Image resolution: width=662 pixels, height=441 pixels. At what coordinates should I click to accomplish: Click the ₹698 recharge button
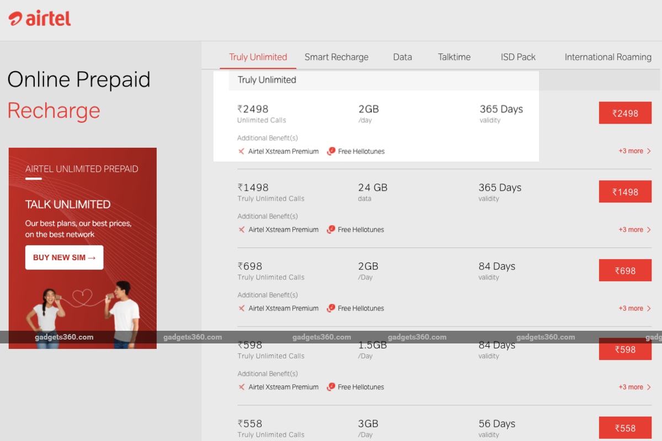tap(625, 270)
